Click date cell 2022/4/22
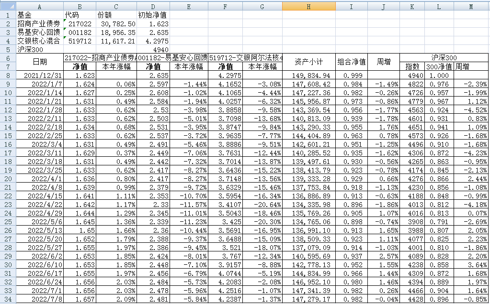 tap(40, 205)
